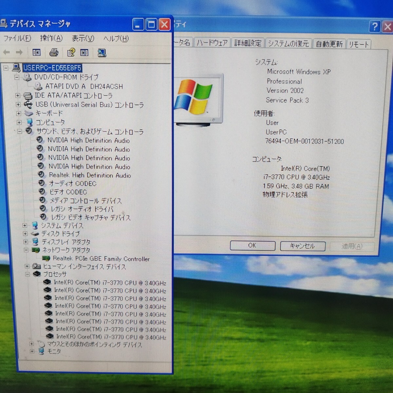
Task: Select the ビデオ CODEC entry
Action: tap(68, 192)
